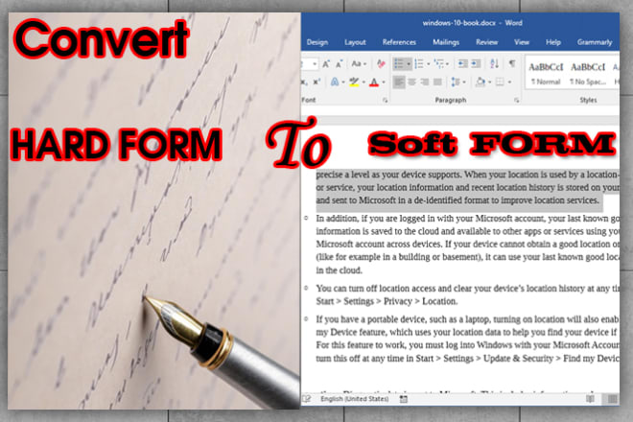This screenshot has width=633, height=422.
Task: Click the Sort A to Z icon
Action: (x=494, y=63)
